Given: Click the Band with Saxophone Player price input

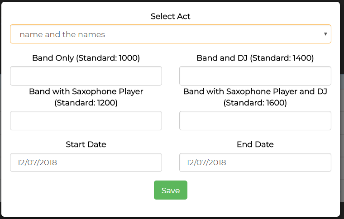Looking at the screenshot, I should 86,121.
